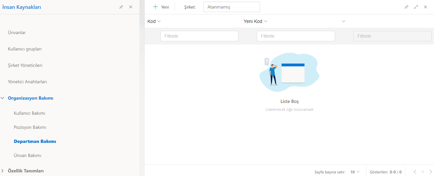434x176 pixels.
Task: Close the department list panel
Action: click(425, 7)
